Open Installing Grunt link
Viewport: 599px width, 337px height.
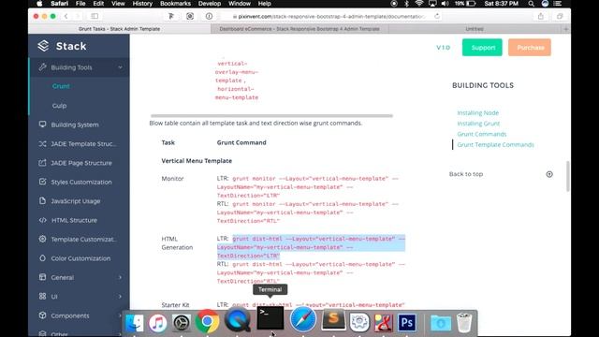click(x=478, y=124)
